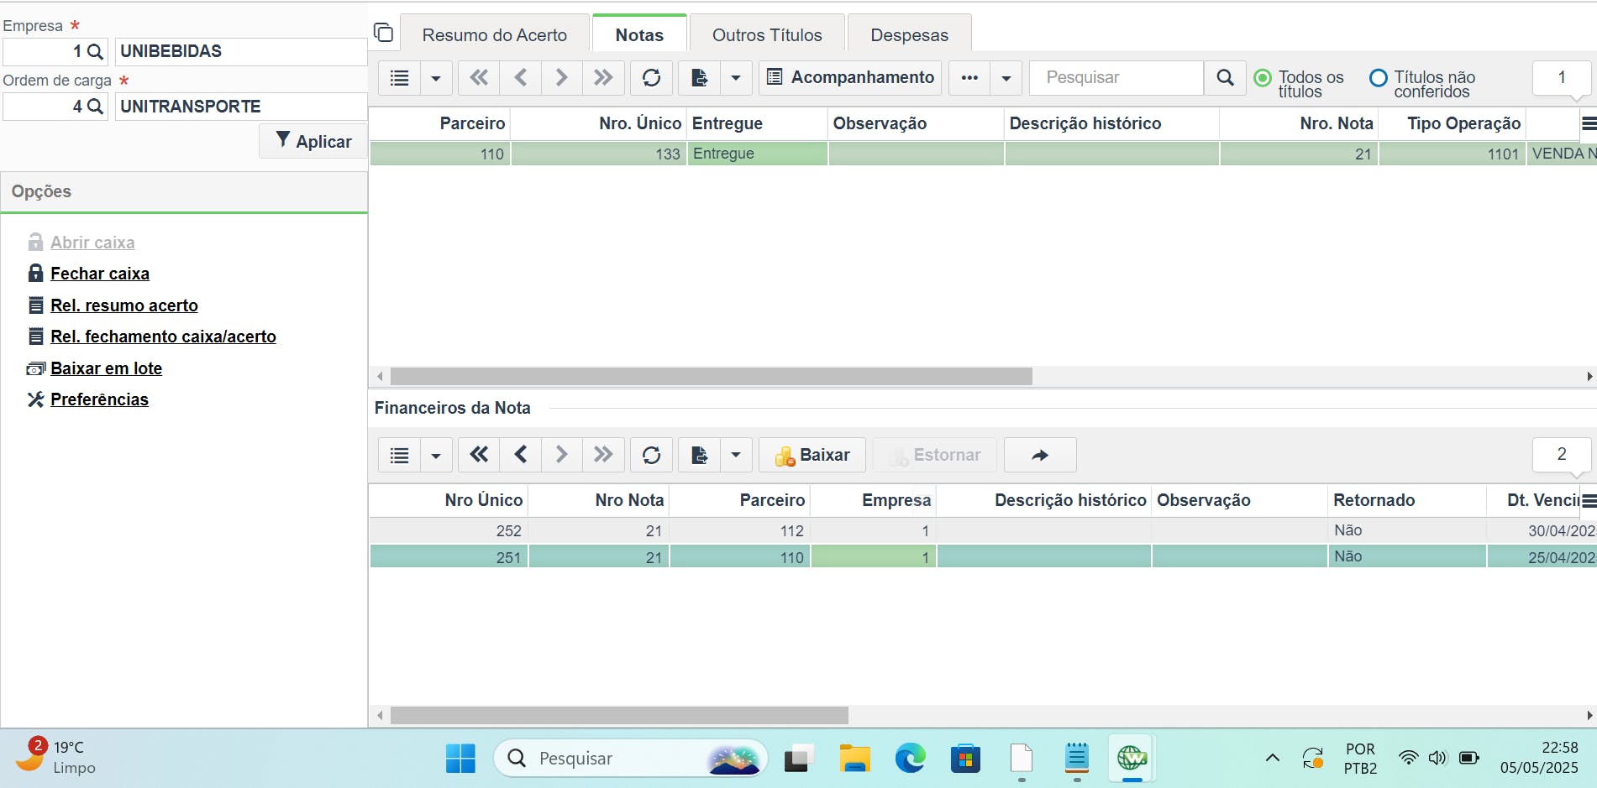Click the Aplicar filter button
The image size is (1597, 788).
point(313,141)
